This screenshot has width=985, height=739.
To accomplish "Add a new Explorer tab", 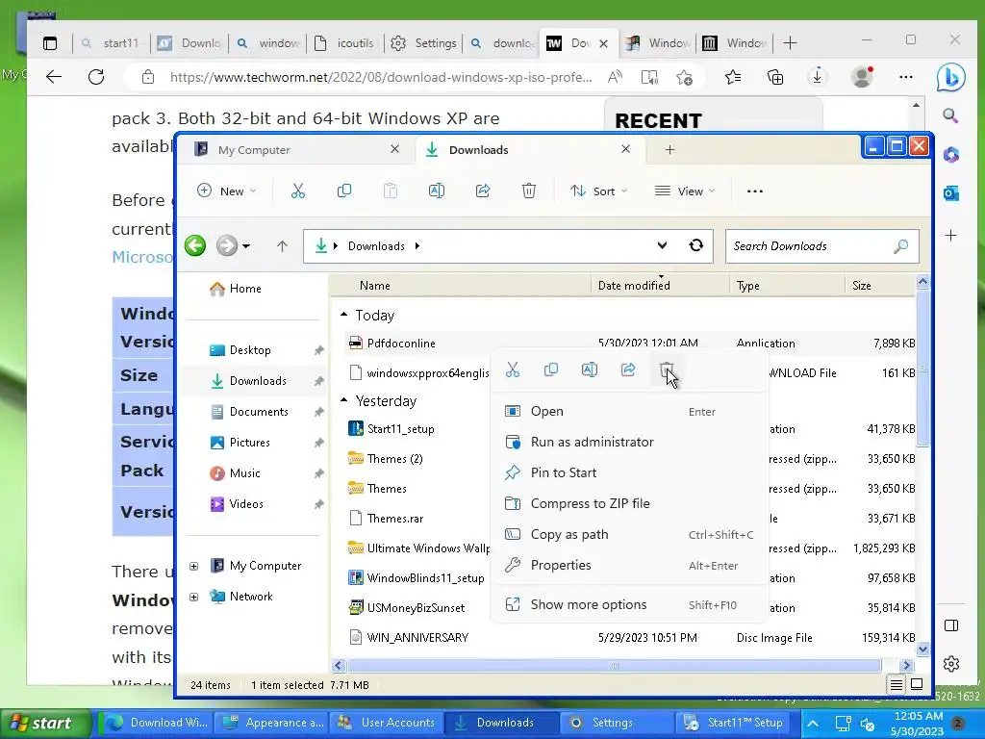I will 669,149.
